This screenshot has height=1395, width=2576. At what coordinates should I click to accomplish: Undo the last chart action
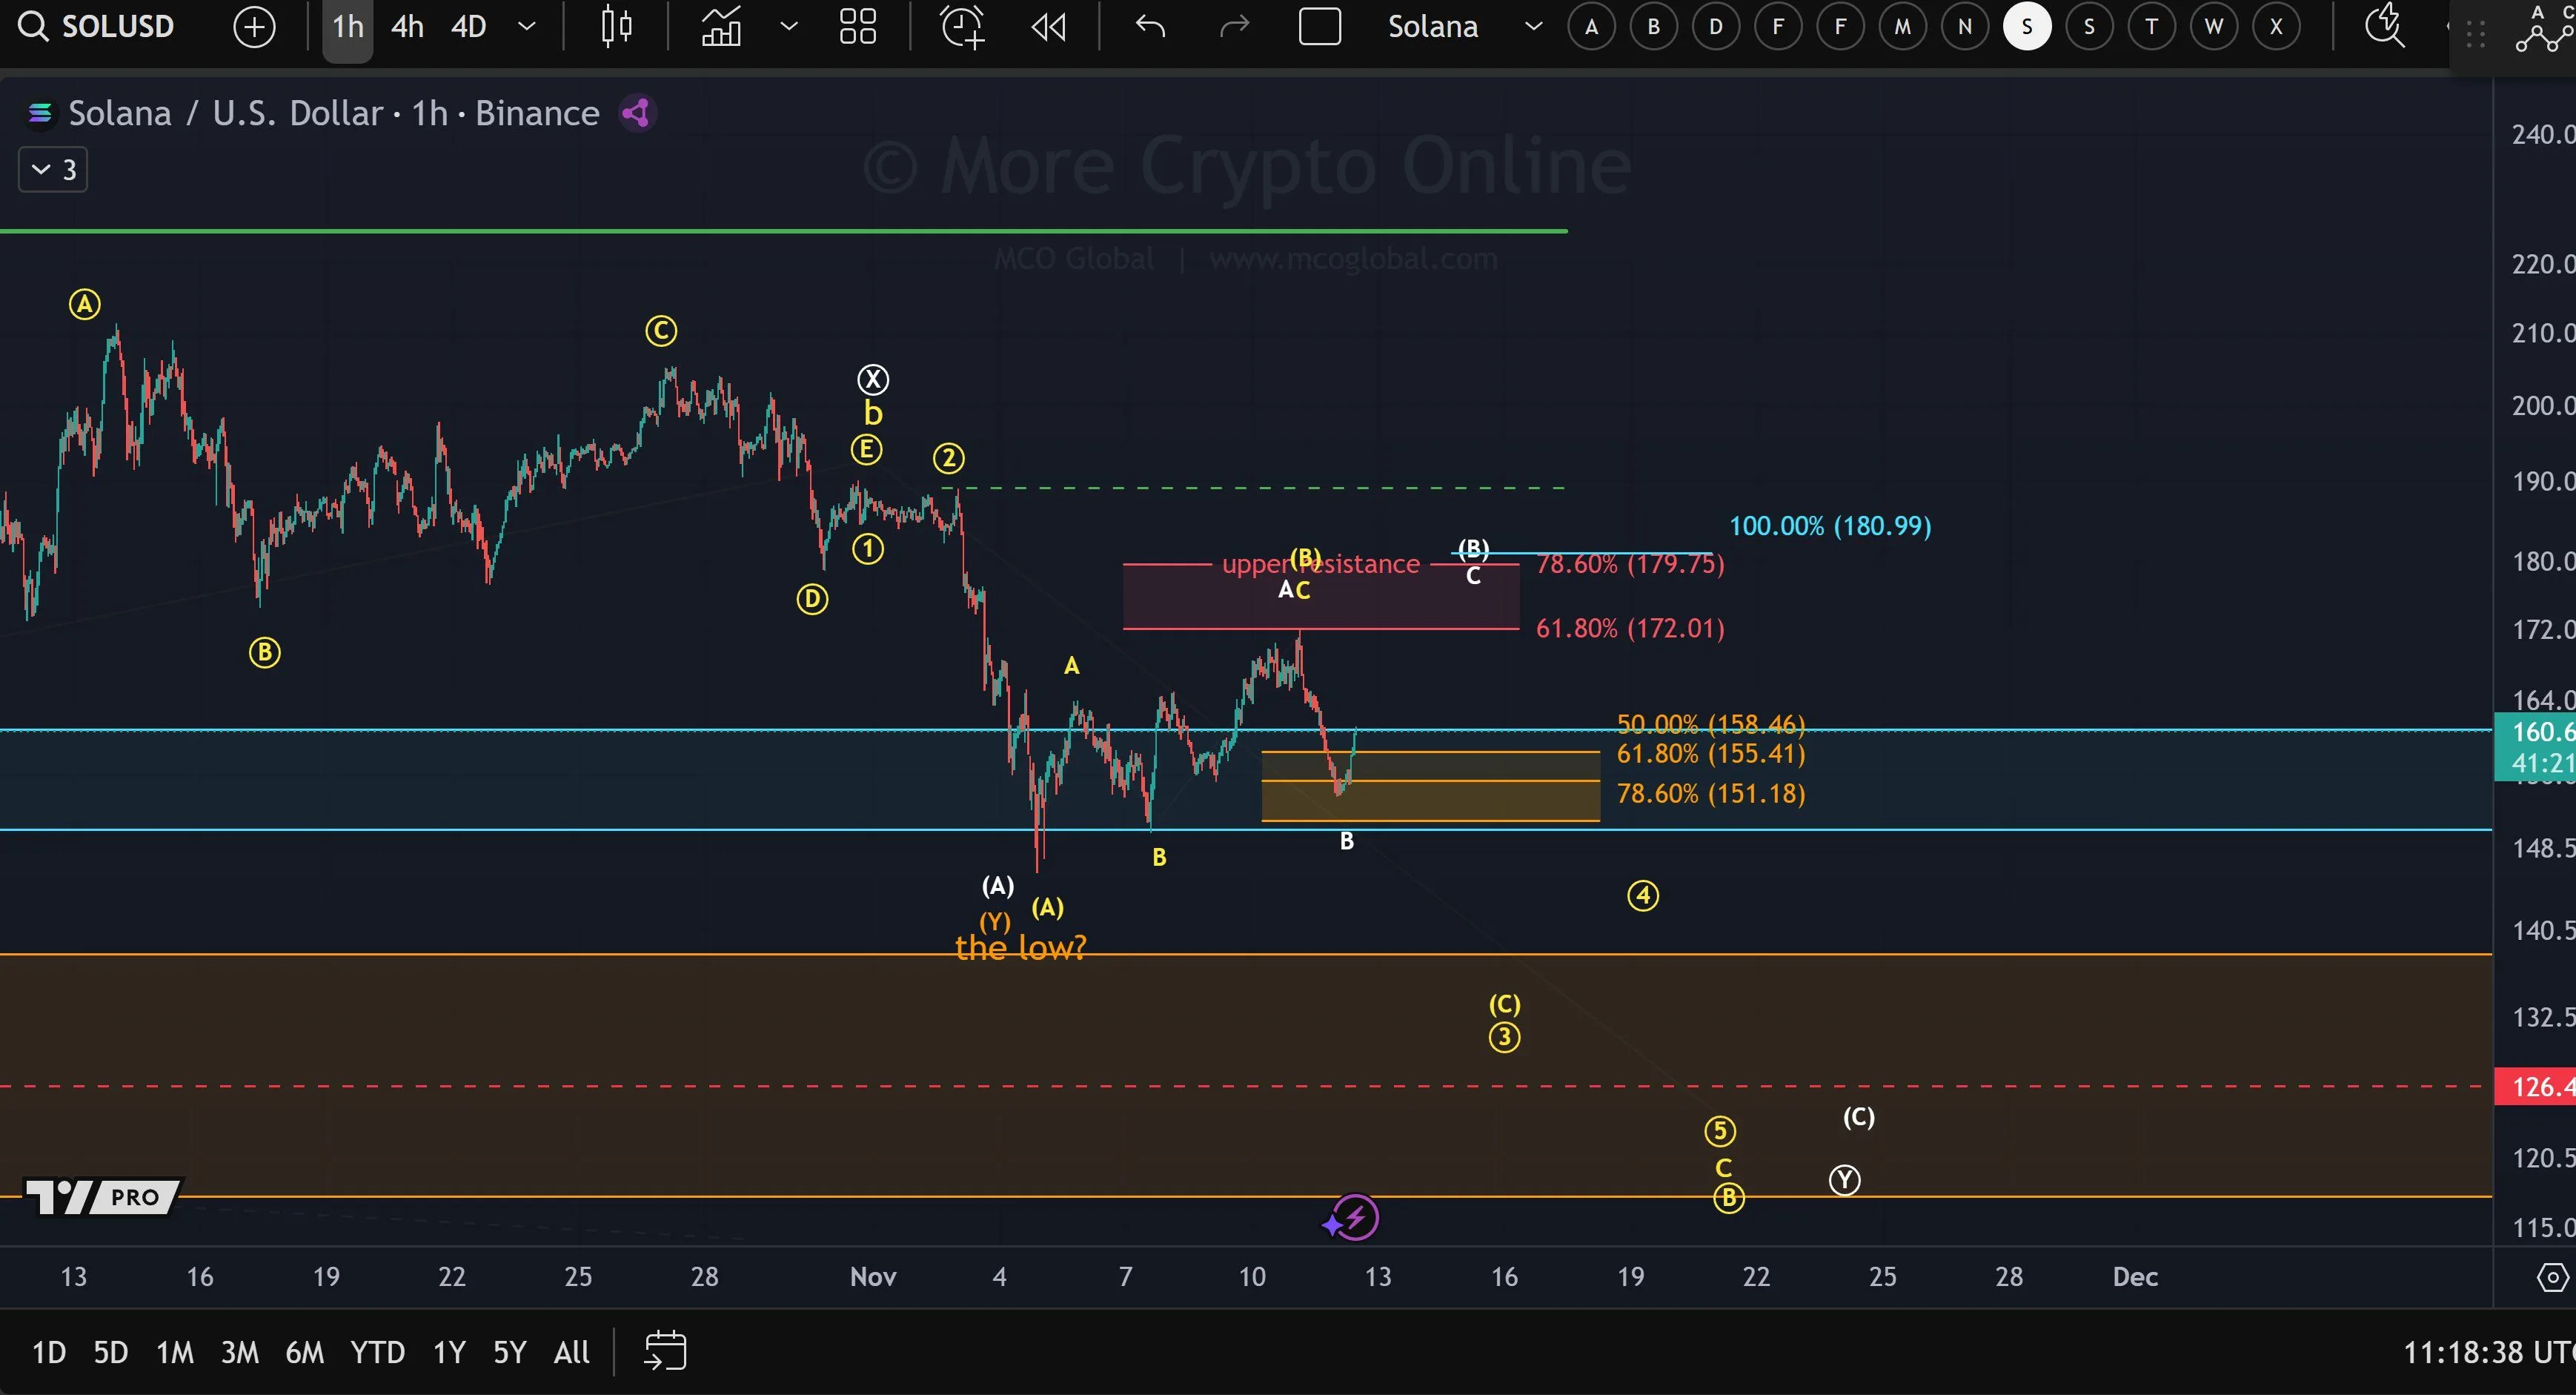tap(1150, 27)
